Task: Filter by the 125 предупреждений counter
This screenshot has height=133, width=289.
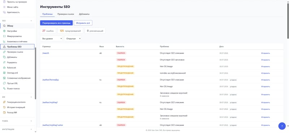Action: point(70,31)
